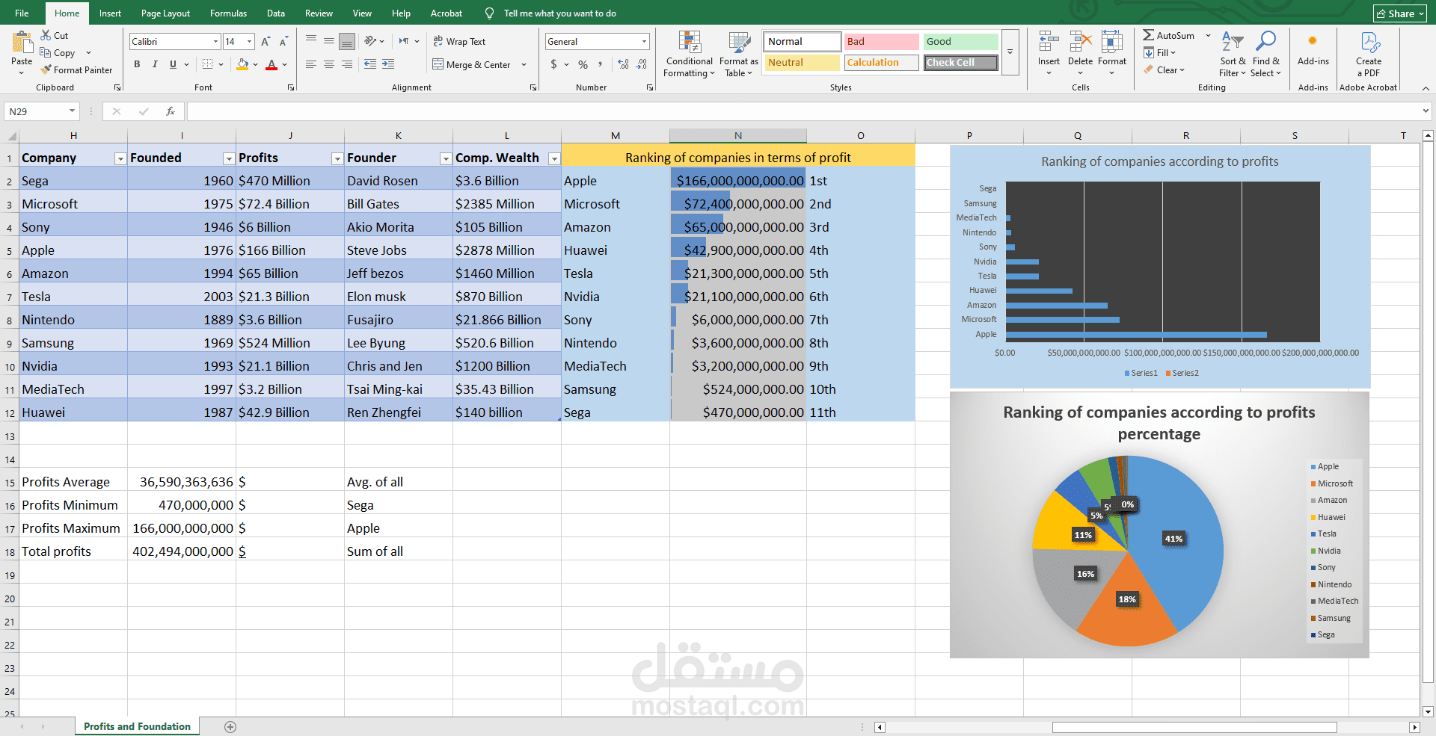
Task: Click the Decrease Indent icon
Action: tap(370, 64)
